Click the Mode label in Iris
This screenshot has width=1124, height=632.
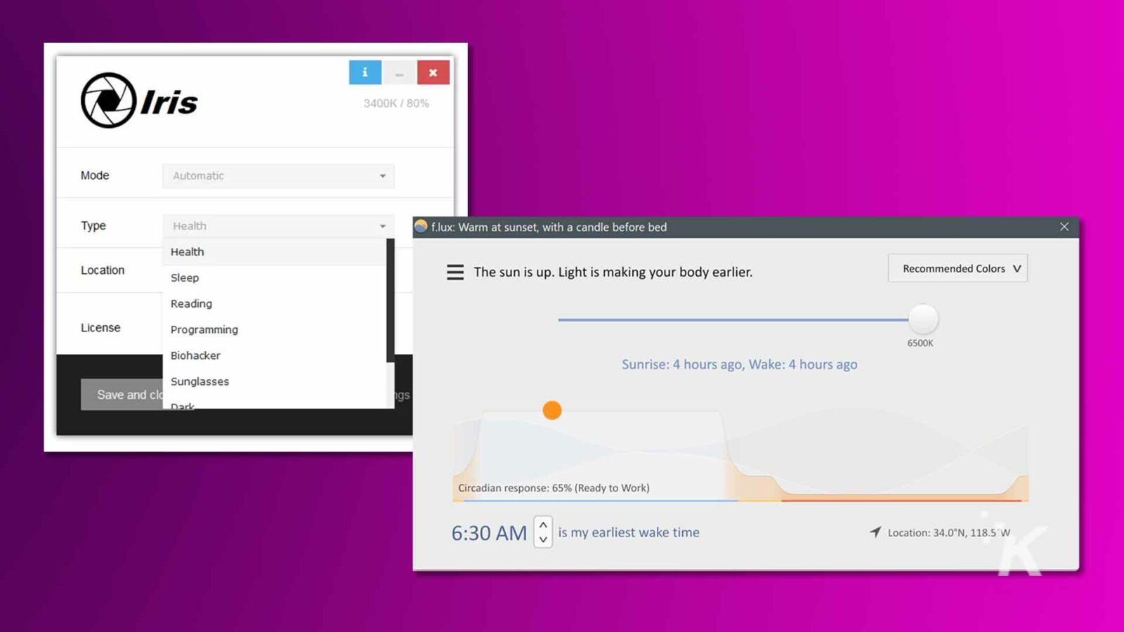(x=95, y=176)
